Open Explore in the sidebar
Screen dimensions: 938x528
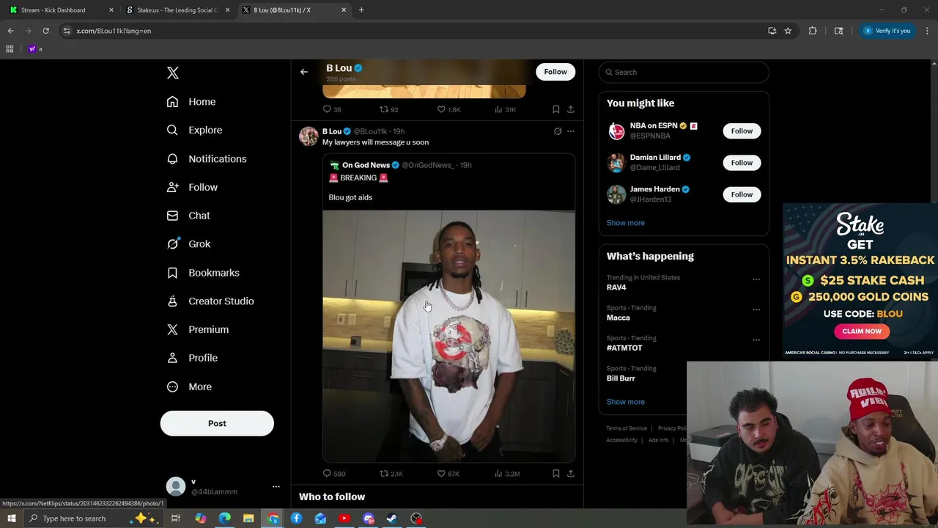(194, 131)
